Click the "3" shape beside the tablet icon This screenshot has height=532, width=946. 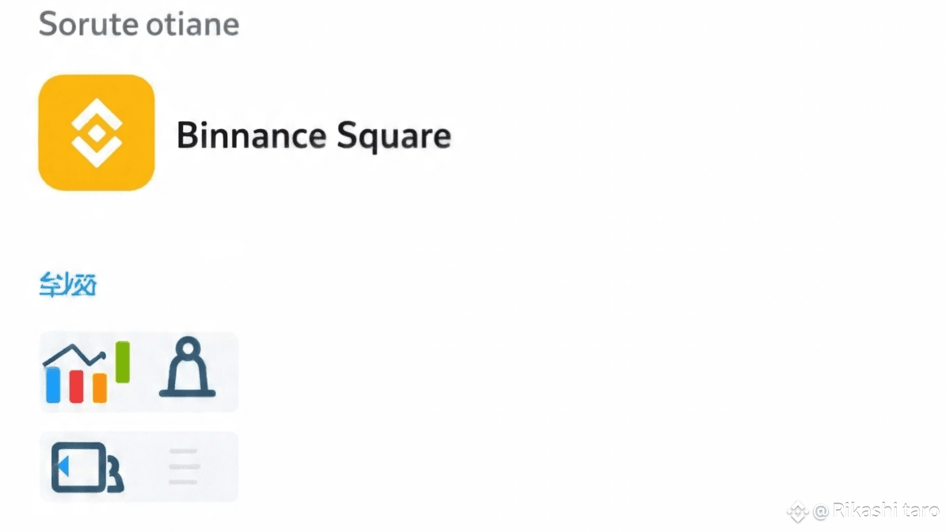(116, 475)
